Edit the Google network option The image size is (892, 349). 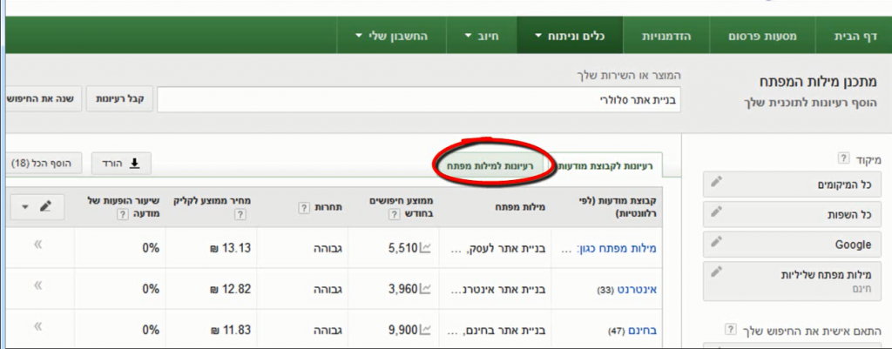pyautogui.click(x=793, y=245)
